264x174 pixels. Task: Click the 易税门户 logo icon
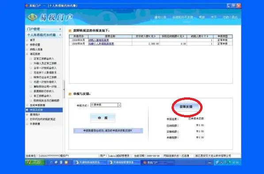pyautogui.click(x=32, y=17)
